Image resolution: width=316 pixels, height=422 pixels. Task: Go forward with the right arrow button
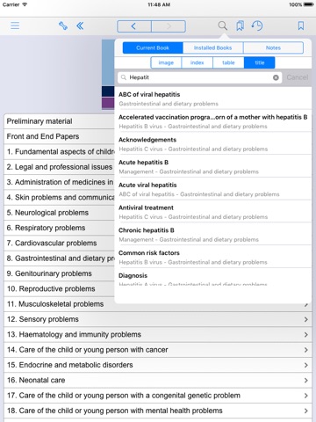[x=169, y=26]
